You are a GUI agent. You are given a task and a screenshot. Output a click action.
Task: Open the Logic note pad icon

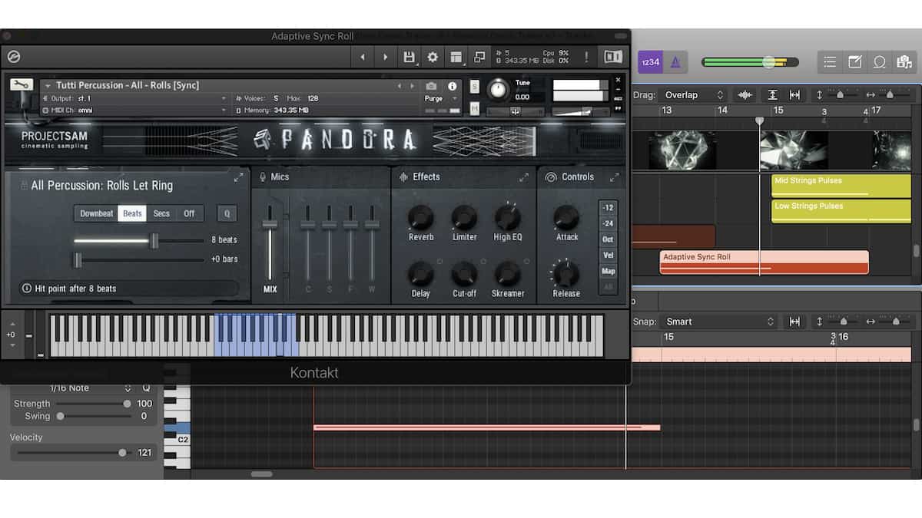tap(854, 62)
